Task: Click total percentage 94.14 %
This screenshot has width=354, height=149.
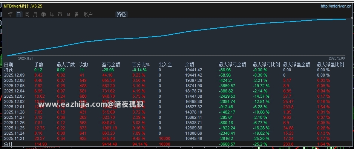Action: 140,144
